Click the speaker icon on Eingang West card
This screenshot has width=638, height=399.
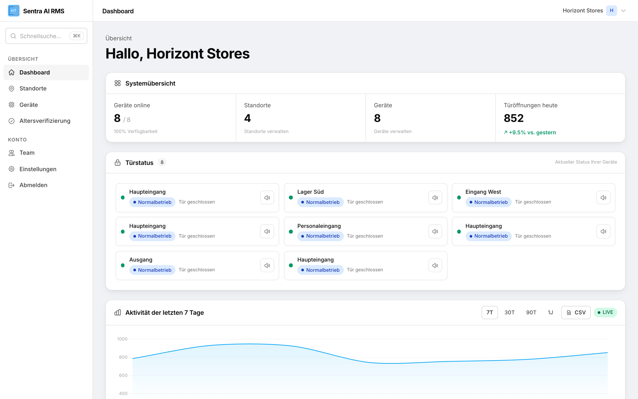pos(603,198)
